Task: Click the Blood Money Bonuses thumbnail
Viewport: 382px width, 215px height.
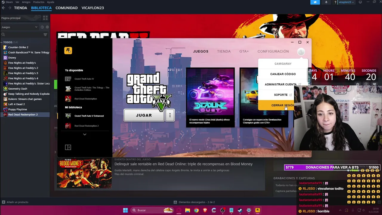Action: 84,173
